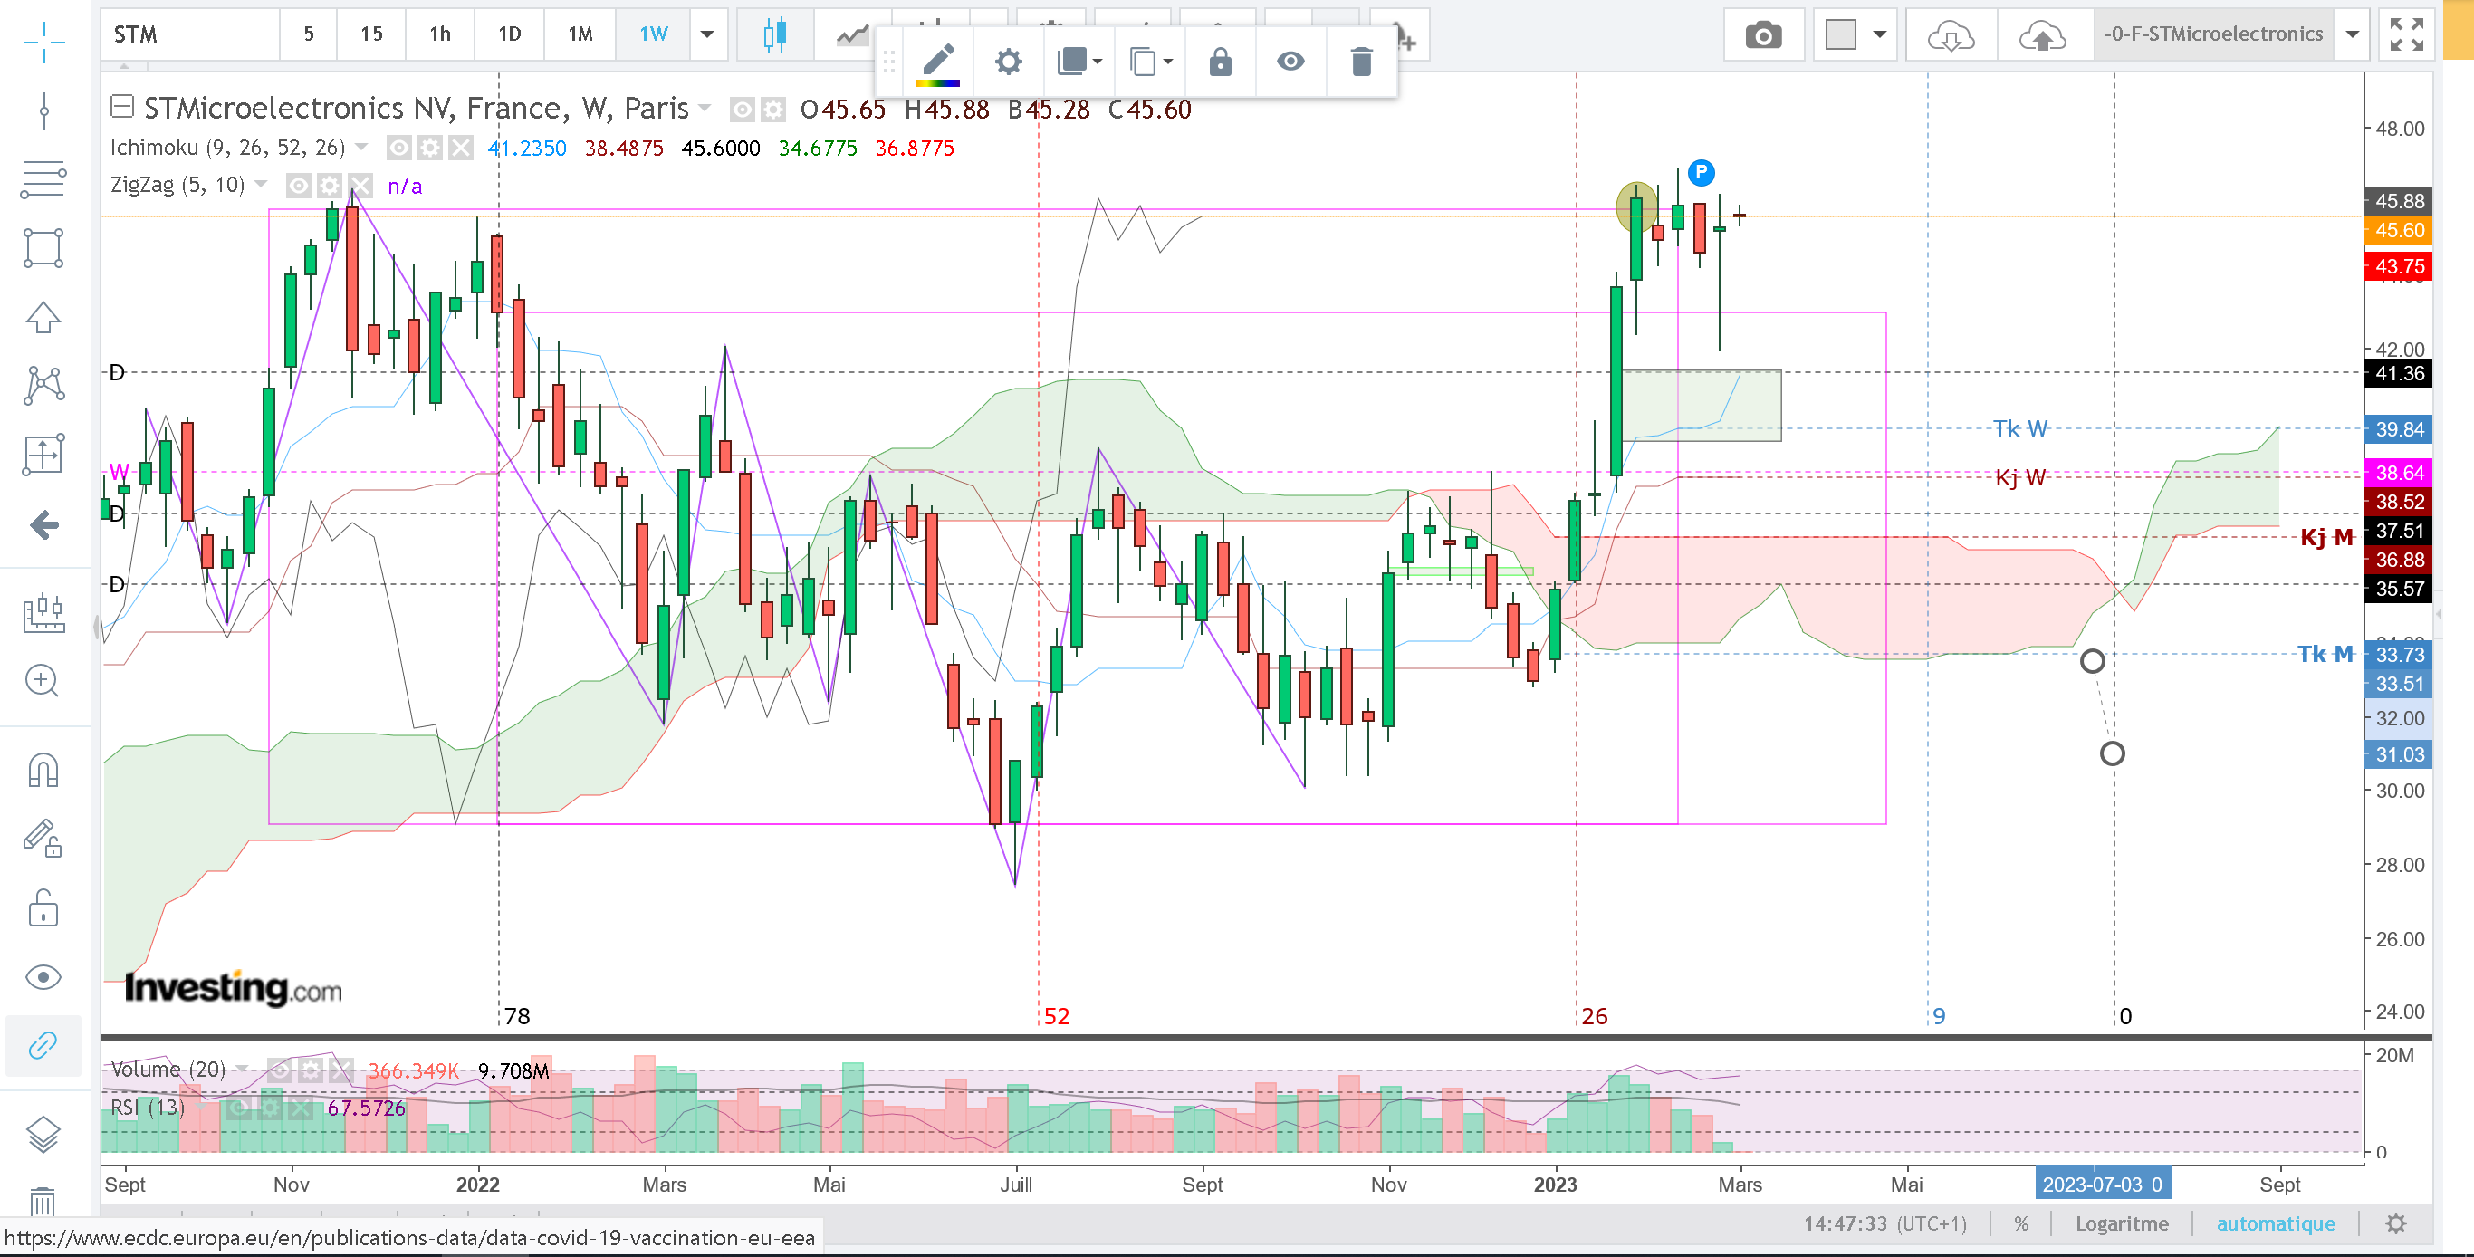Open clone/copy dropdown in floating toolbar
The height and width of the screenshot is (1257, 2474).
pyautogui.click(x=1149, y=62)
